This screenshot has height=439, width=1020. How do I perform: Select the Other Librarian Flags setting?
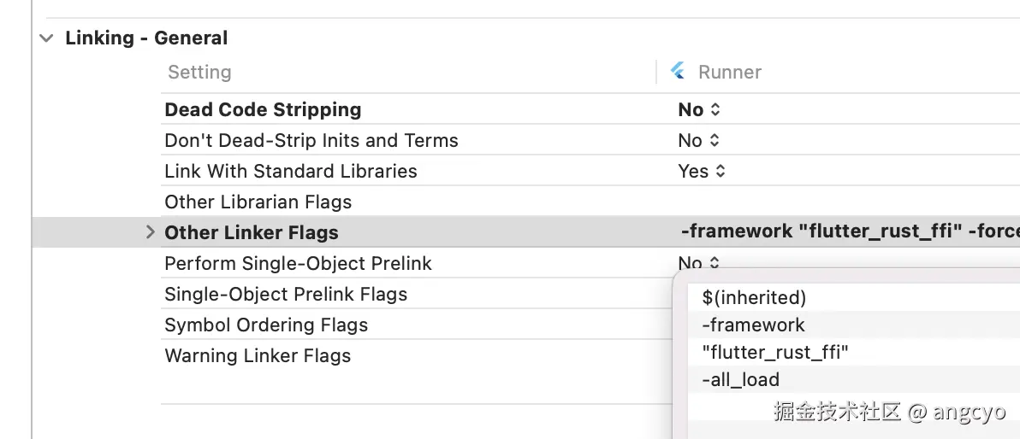(258, 202)
